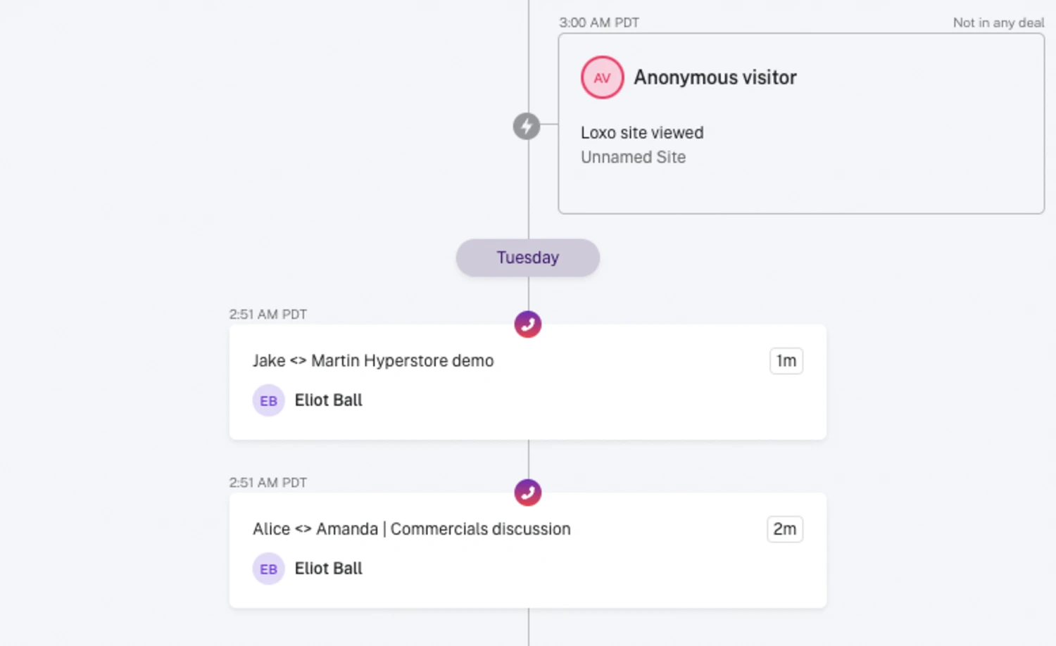This screenshot has width=1056, height=646.
Task: Click the phone icon above Hyperstore demo call
Action: 528,324
